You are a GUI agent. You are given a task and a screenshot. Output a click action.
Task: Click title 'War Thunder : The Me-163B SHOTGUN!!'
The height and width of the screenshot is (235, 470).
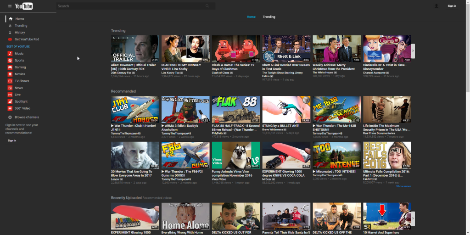tap(334, 128)
